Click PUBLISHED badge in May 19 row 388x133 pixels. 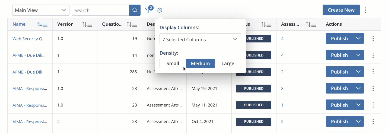pos(254,88)
